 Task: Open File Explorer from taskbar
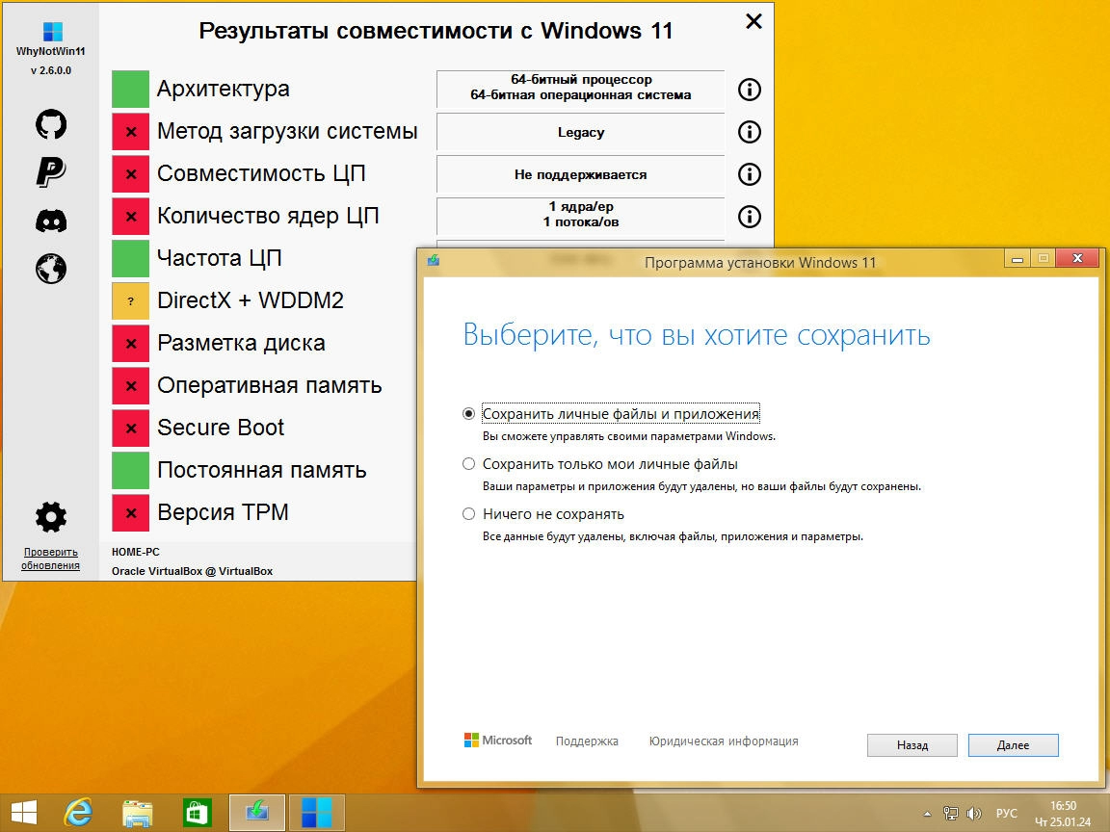click(x=138, y=813)
